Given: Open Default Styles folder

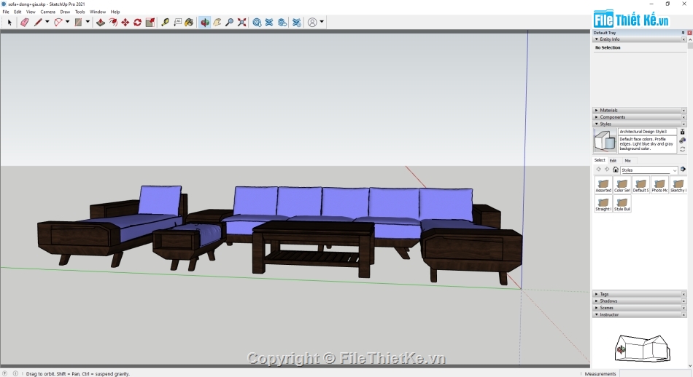Looking at the screenshot, I should 640,185.
